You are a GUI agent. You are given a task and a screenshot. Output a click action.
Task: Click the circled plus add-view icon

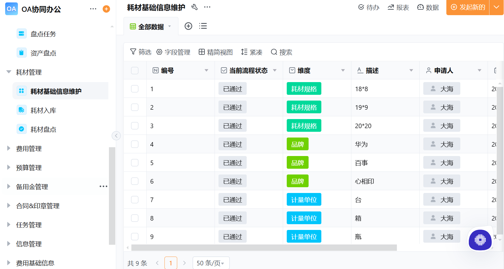click(x=188, y=26)
